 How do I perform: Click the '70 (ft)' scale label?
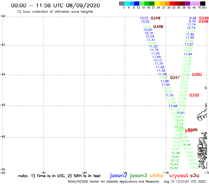(202, 8)
